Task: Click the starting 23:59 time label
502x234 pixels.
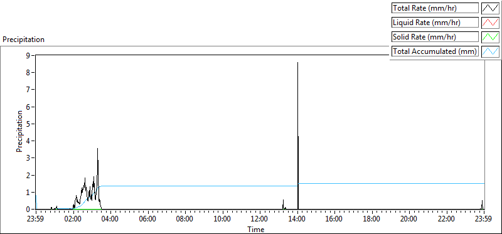Action: click(x=36, y=220)
